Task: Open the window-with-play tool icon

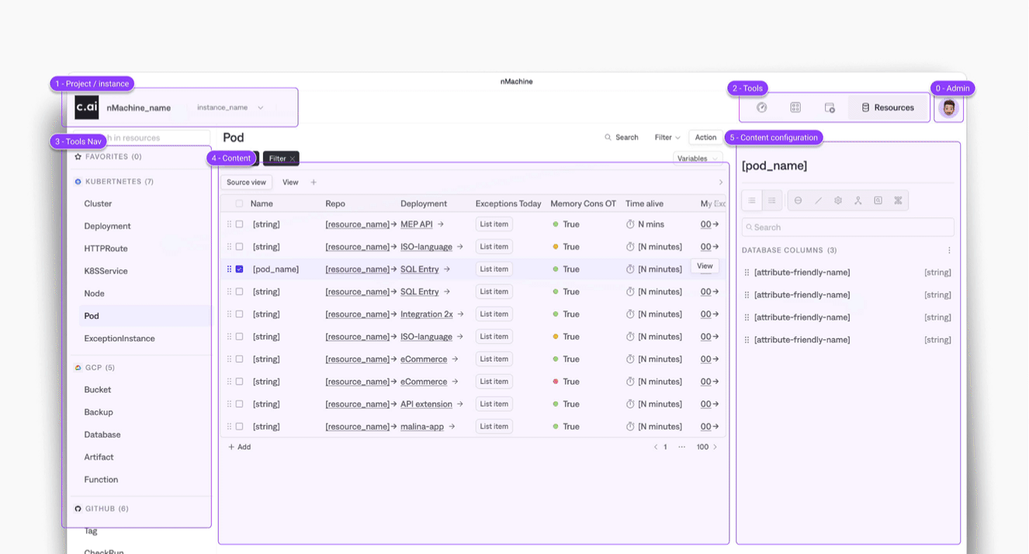Action: 830,108
